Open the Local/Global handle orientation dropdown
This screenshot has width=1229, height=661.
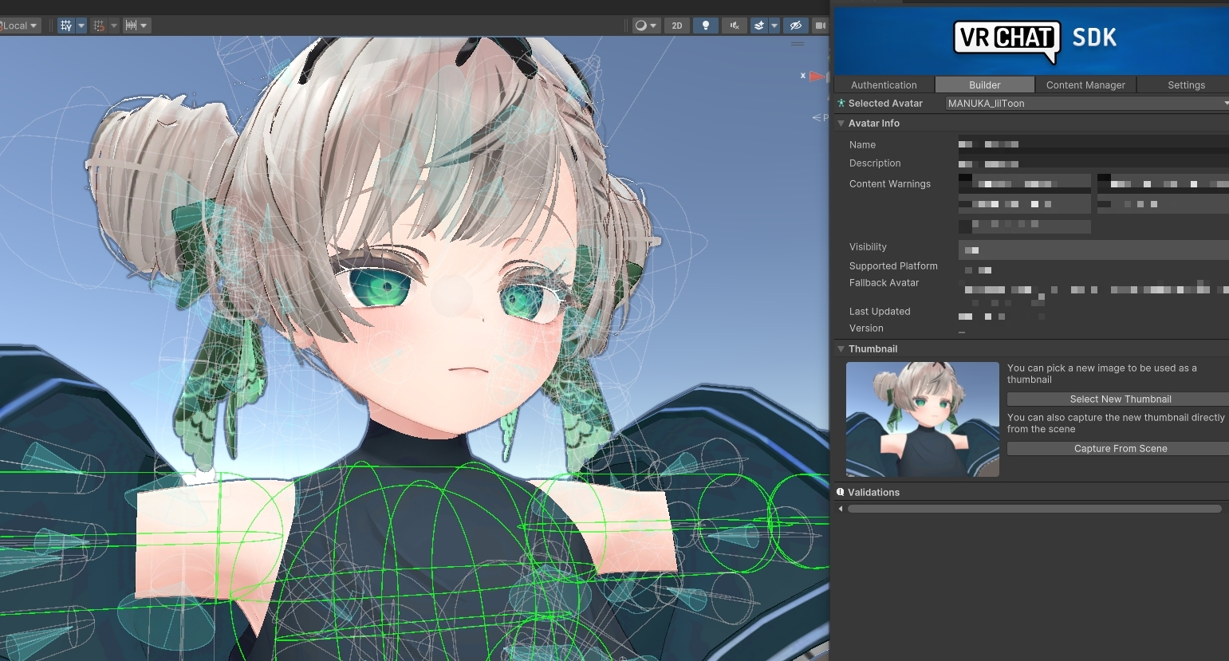tap(18, 25)
